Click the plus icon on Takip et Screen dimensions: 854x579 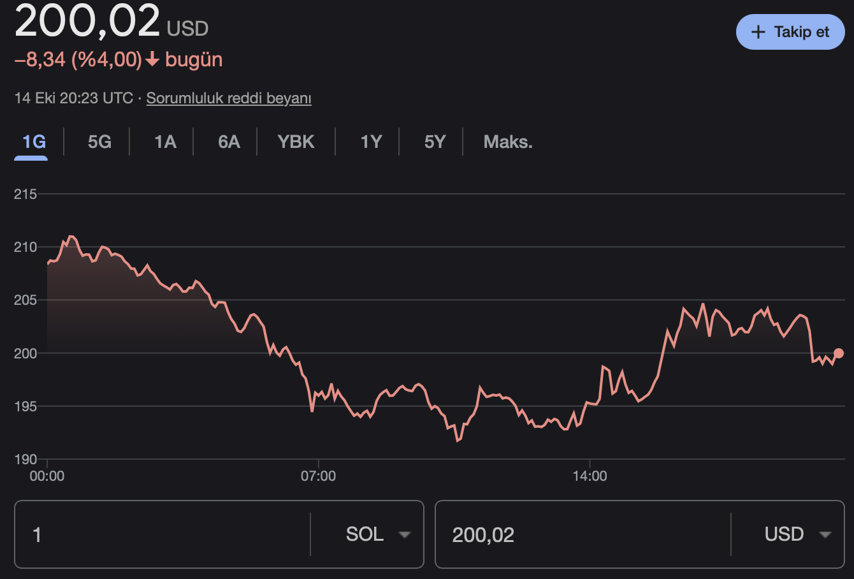pos(758,32)
